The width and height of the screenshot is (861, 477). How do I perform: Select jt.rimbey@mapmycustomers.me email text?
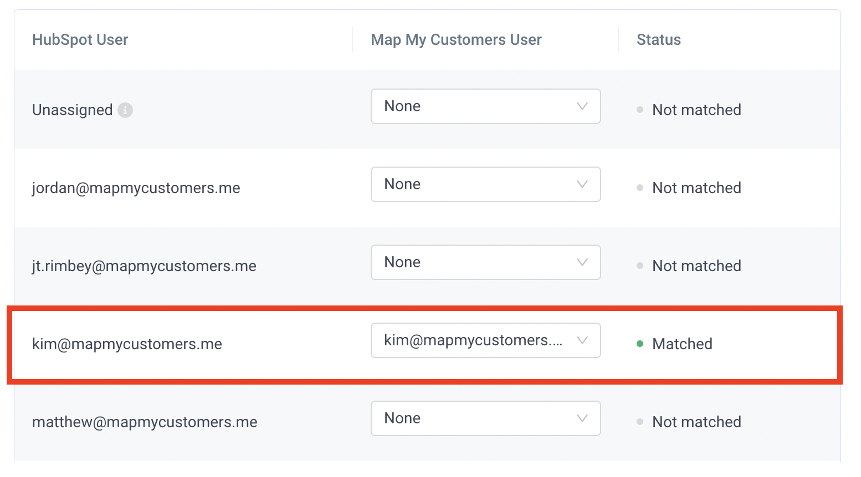144,266
